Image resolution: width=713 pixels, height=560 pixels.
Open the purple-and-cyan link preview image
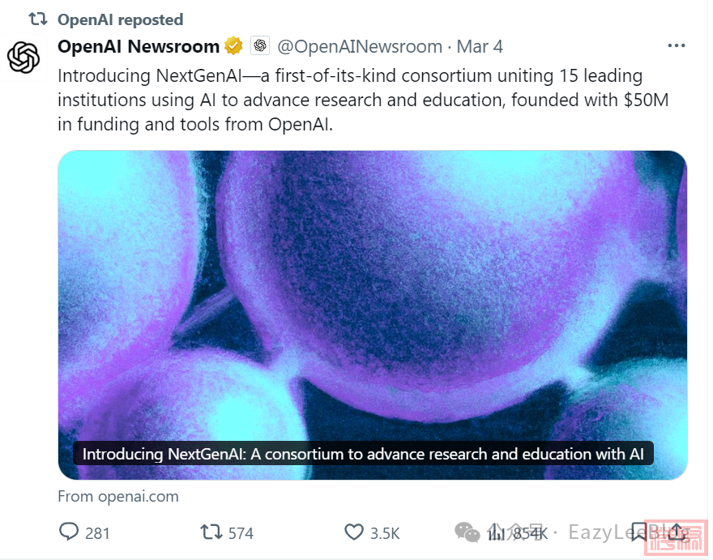tap(373, 314)
